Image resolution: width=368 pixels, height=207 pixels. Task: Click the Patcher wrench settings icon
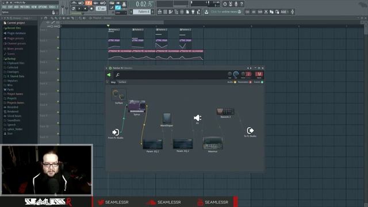click(117, 75)
